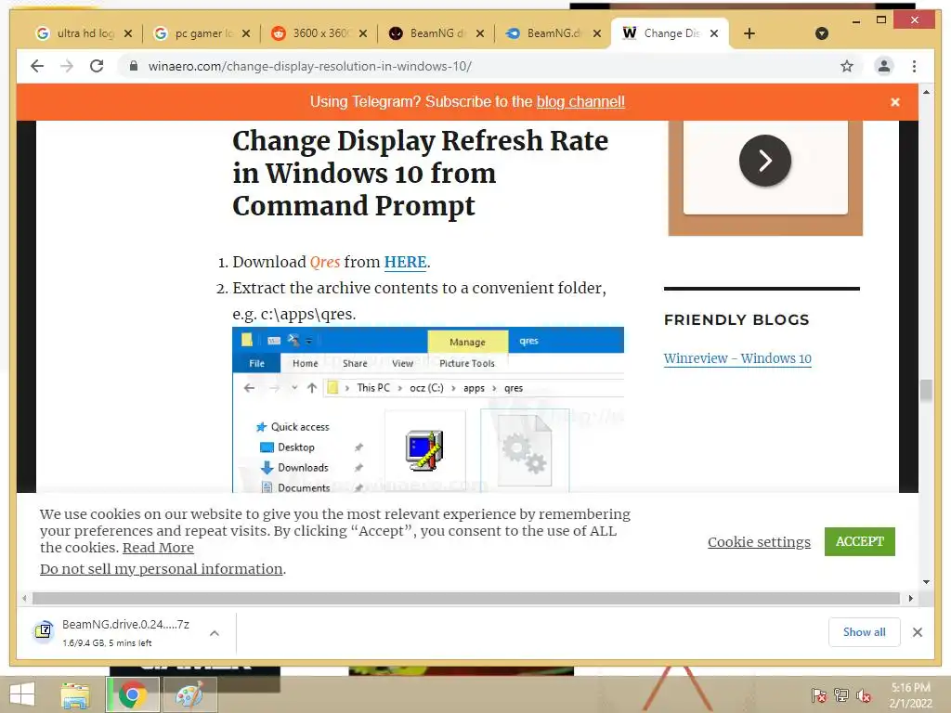Click the horizontal scrollbar right arrow

[910, 599]
